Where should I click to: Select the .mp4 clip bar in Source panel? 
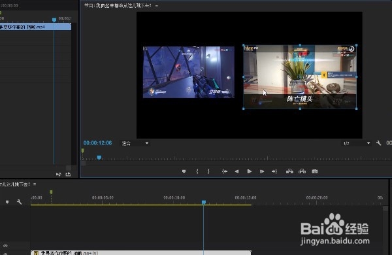click(35, 27)
